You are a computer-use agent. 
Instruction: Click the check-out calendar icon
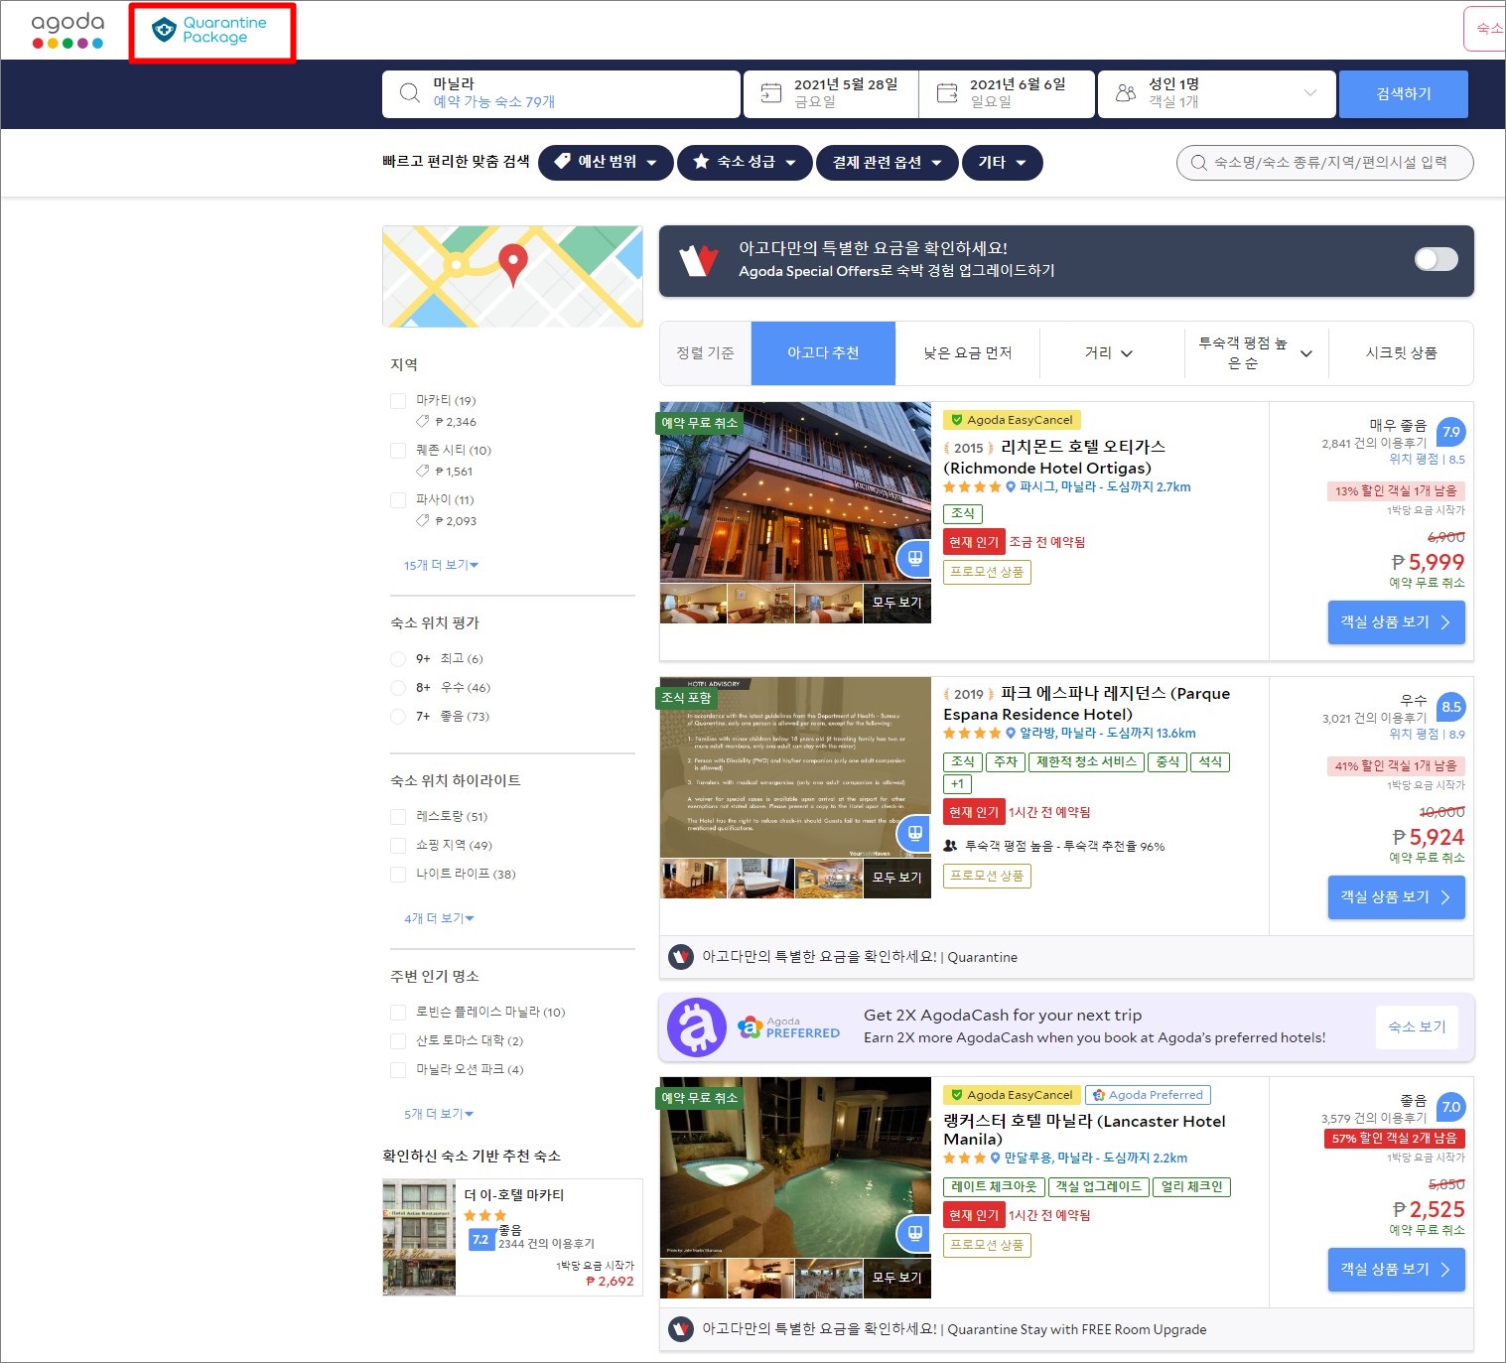[x=947, y=93]
